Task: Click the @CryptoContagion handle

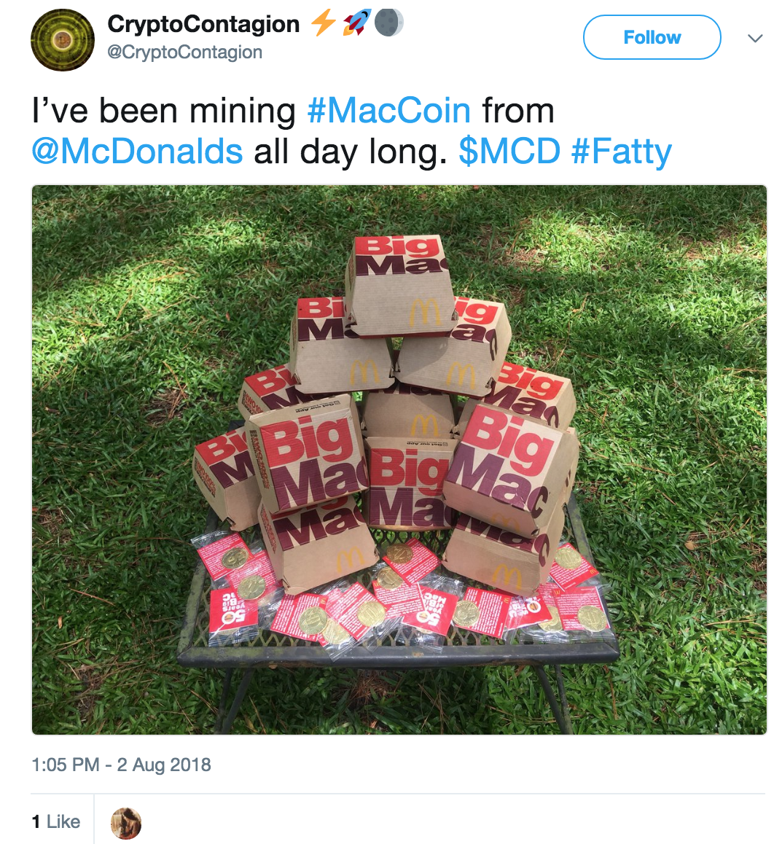Action: click(184, 52)
